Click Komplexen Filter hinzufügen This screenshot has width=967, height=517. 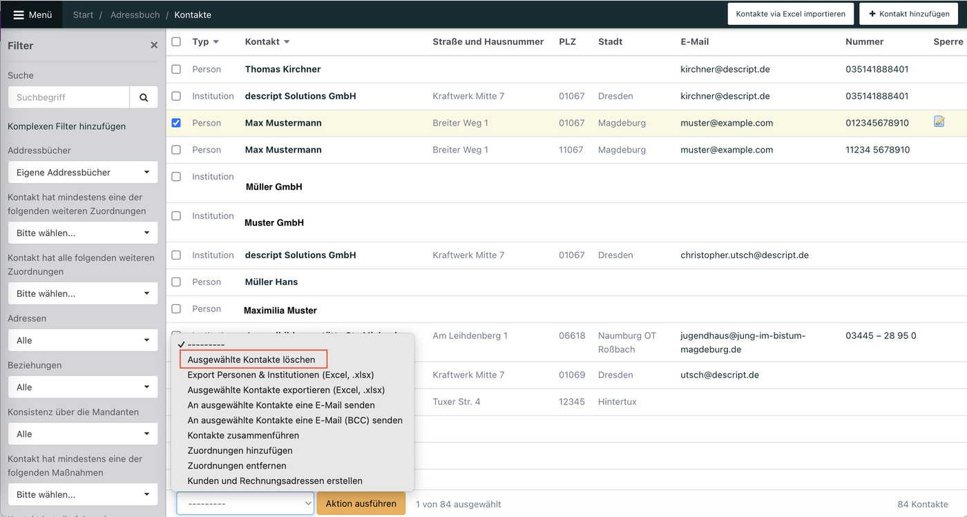click(66, 126)
